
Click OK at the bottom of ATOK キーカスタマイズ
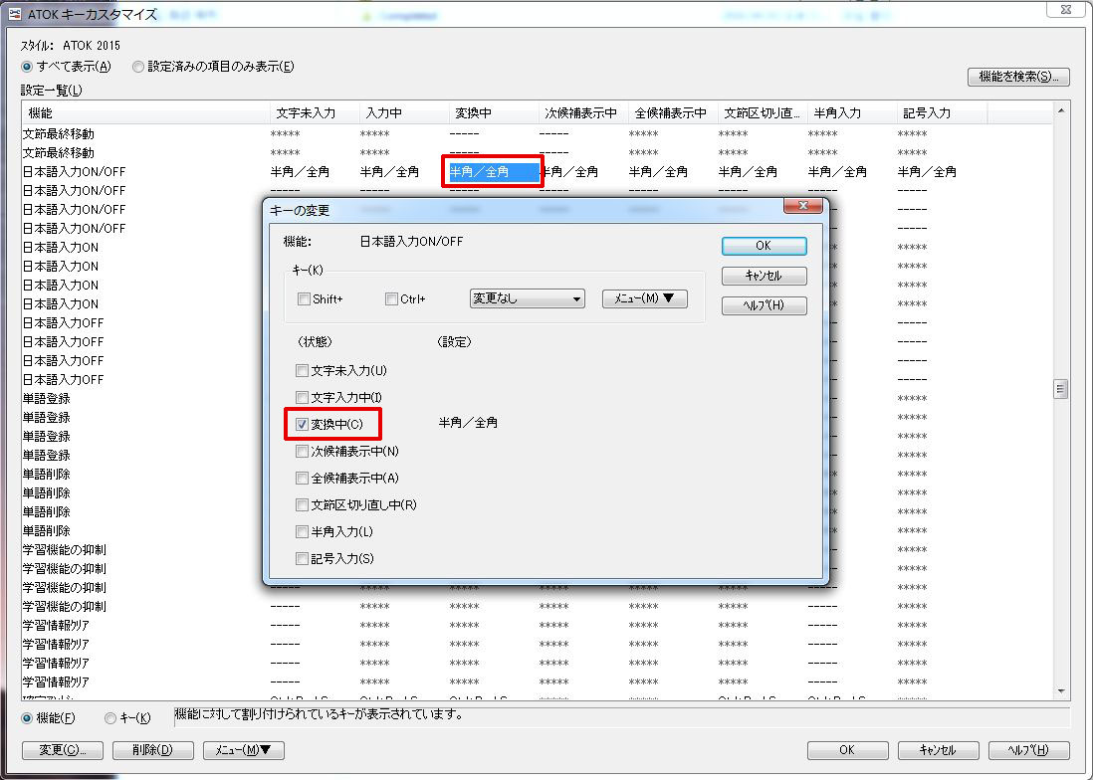click(x=848, y=750)
